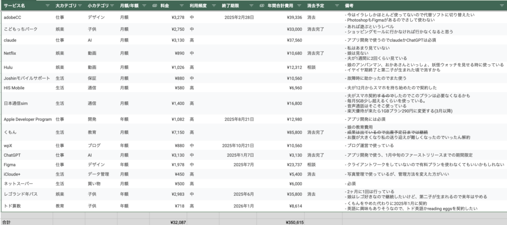
Task: Open filter dropdown for 消去予定 column
Action: click(337, 5)
